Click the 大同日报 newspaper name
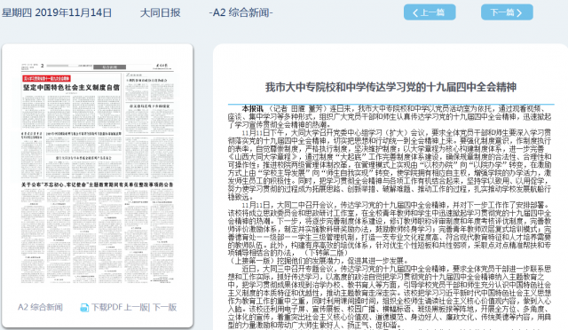Image resolution: width=568 pixels, height=330 pixels. click(x=160, y=12)
